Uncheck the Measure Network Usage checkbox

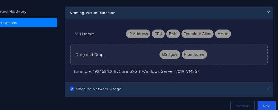click(72, 89)
